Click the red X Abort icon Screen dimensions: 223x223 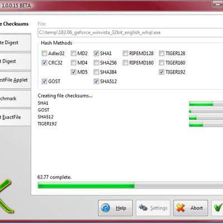click(181, 208)
